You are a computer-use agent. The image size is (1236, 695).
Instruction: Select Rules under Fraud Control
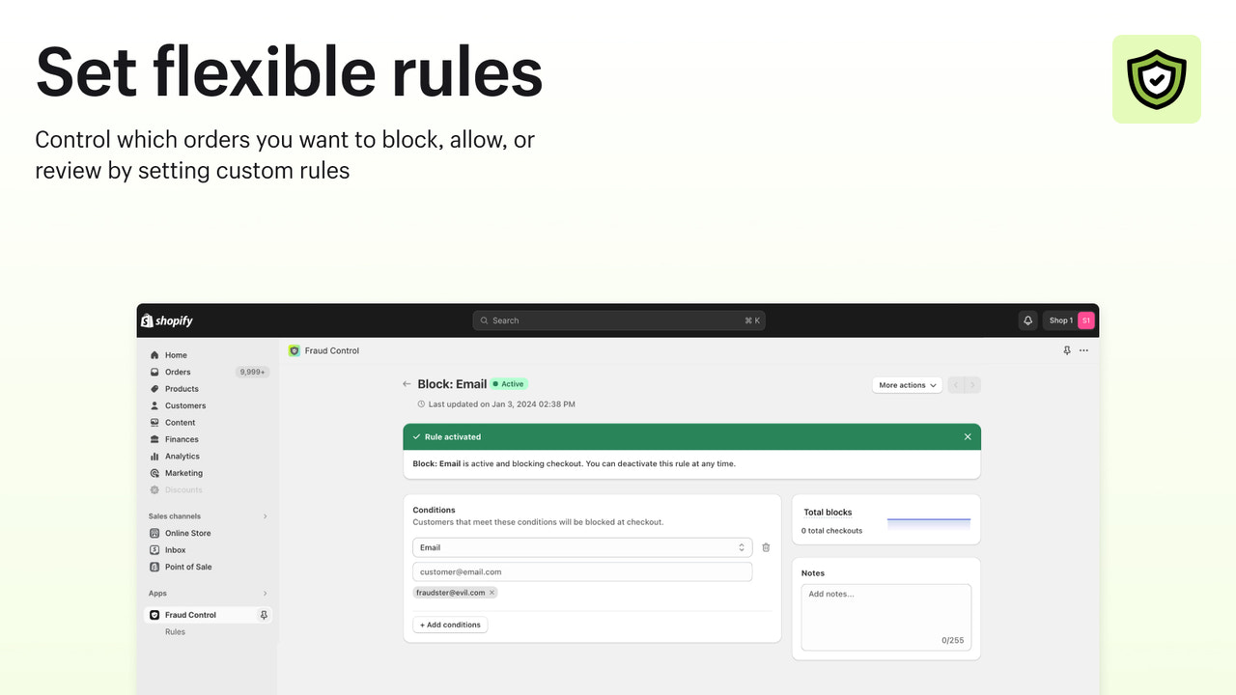(175, 631)
